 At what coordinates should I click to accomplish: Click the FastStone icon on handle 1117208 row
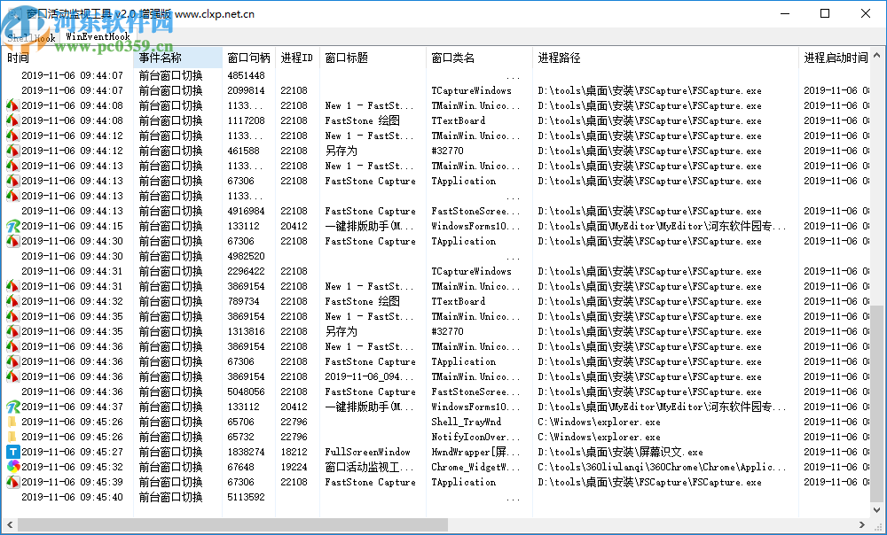coord(12,120)
